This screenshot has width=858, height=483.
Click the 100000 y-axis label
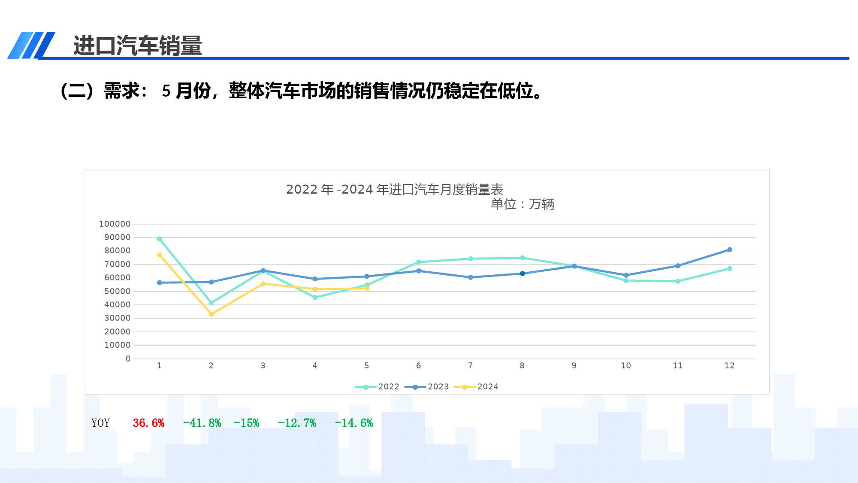tap(115, 224)
